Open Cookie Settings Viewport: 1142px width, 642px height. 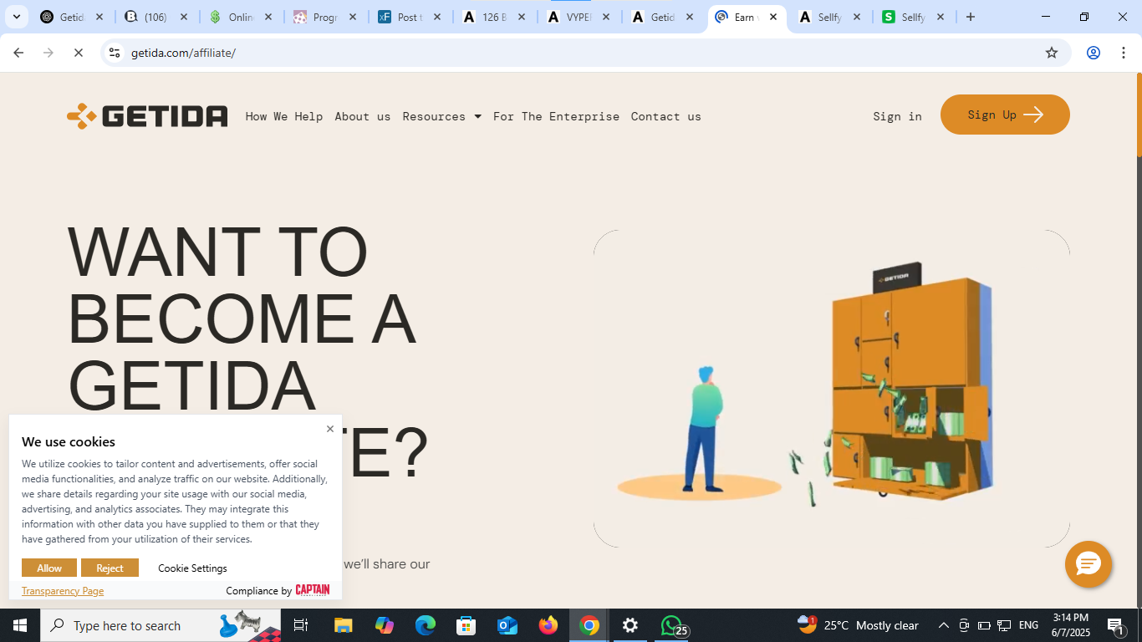[x=192, y=568]
